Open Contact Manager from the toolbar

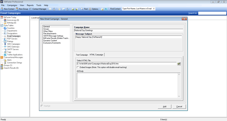click(38, 9)
